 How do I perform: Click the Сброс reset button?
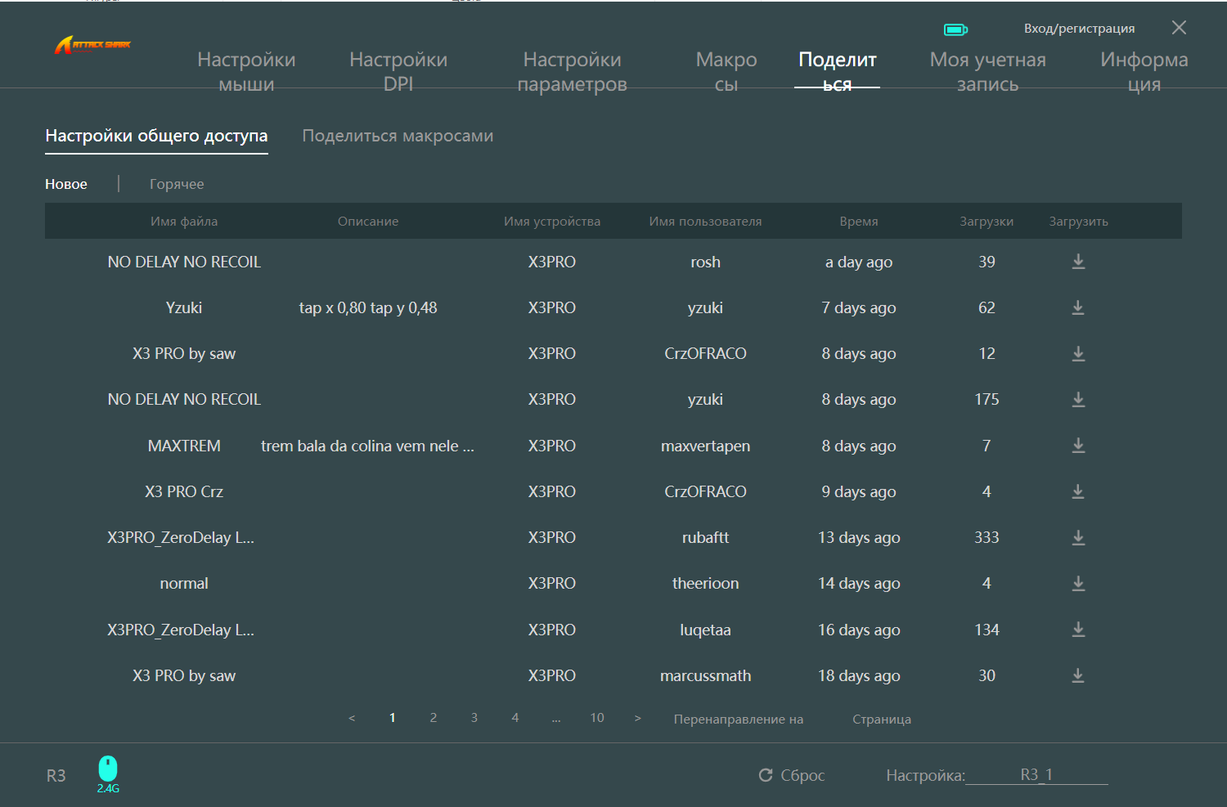point(792,775)
